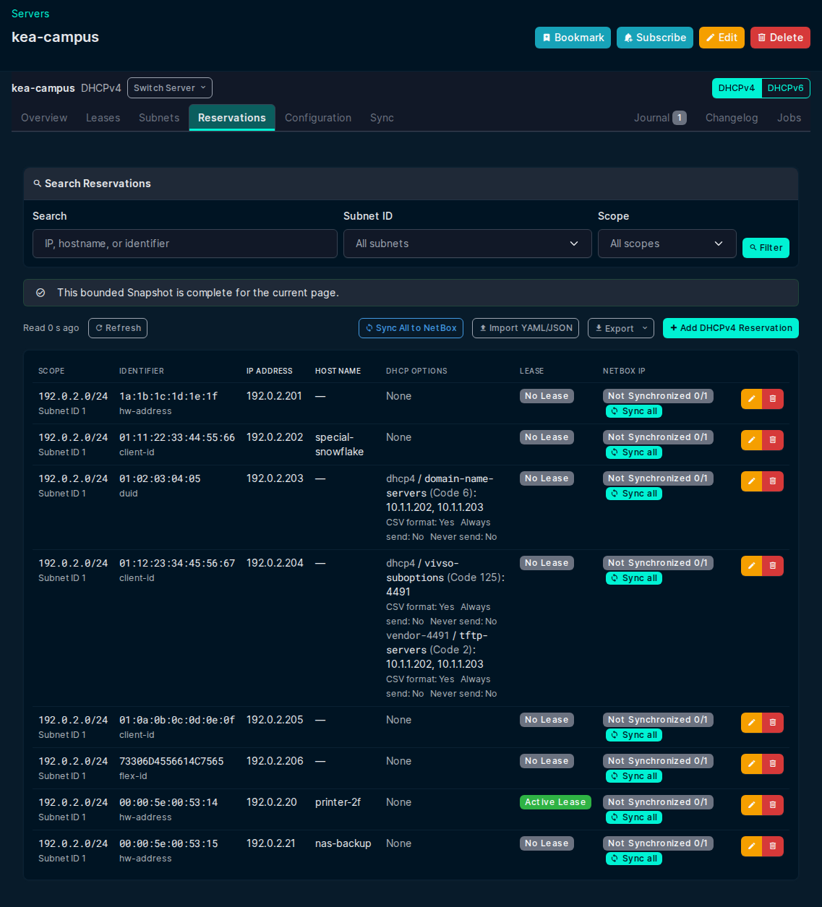
Task: Edit reservation 192.0.2.206 pencil icon
Action: pyautogui.click(x=751, y=764)
